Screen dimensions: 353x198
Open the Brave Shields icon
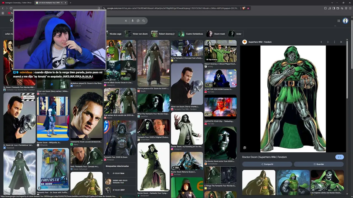(x=244, y=8)
